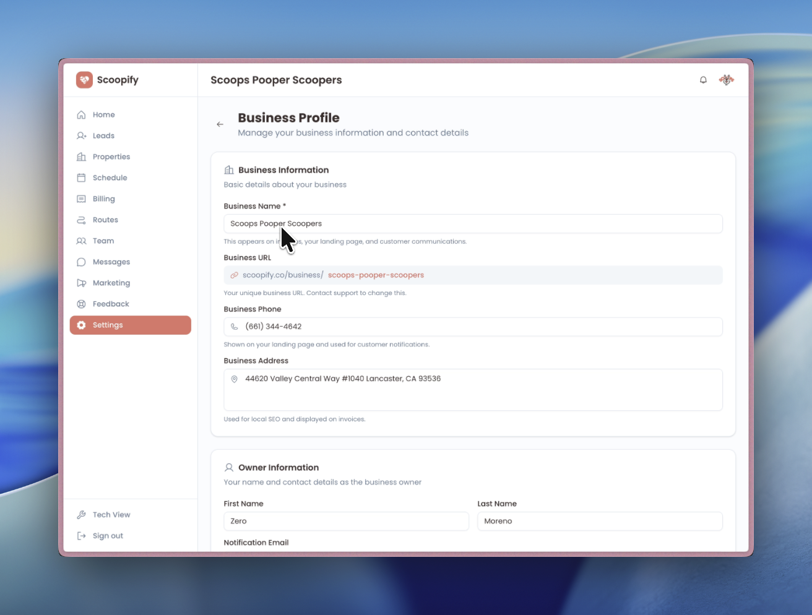The width and height of the screenshot is (812, 615).
Task: Click the Scoopify logo icon
Action: 84,80
